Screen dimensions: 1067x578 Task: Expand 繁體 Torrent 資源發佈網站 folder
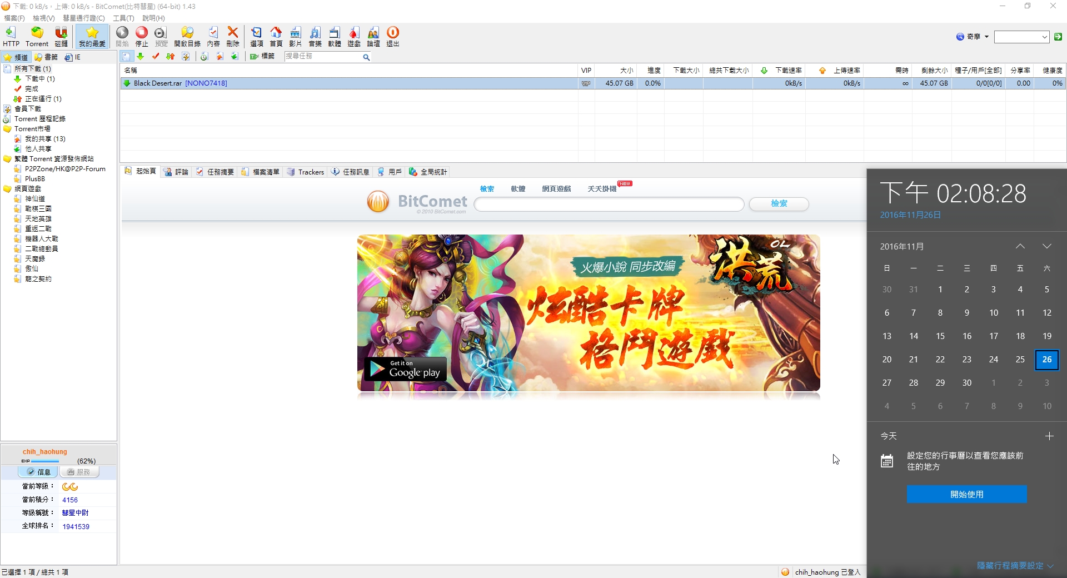pyautogui.click(x=53, y=159)
